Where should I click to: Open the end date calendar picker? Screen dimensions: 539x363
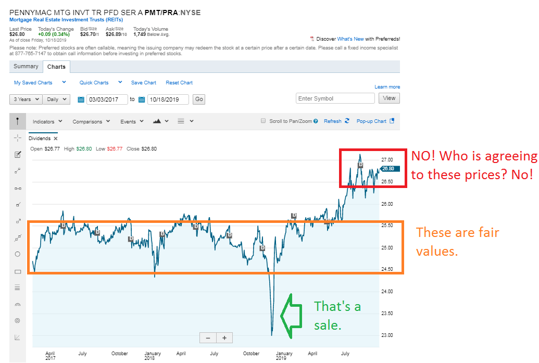[x=142, y=99]
